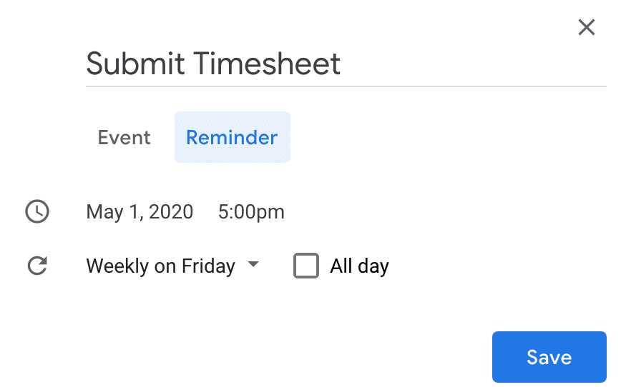The image size is (621, 387).
Task: Switch to the Event tab
Action: pyautogui.click(x=124, y=137)
